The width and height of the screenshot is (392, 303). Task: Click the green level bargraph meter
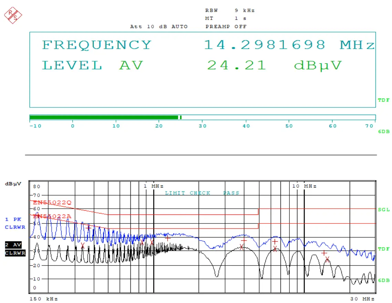(103, 117)
